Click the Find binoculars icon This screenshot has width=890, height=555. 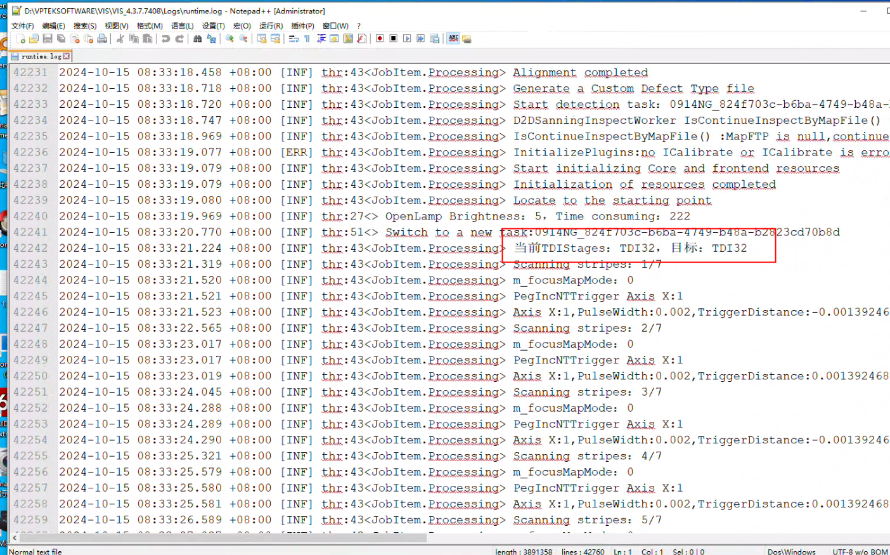click(x=198, y=39)
